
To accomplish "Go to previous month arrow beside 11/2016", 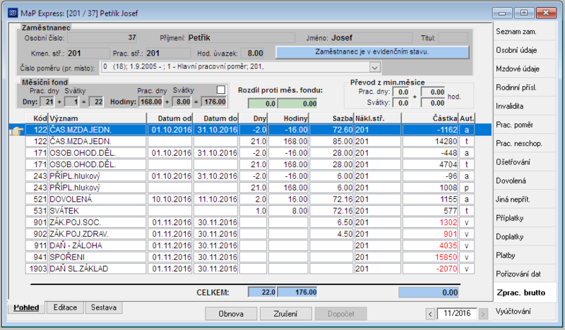I will pos(430,314).
